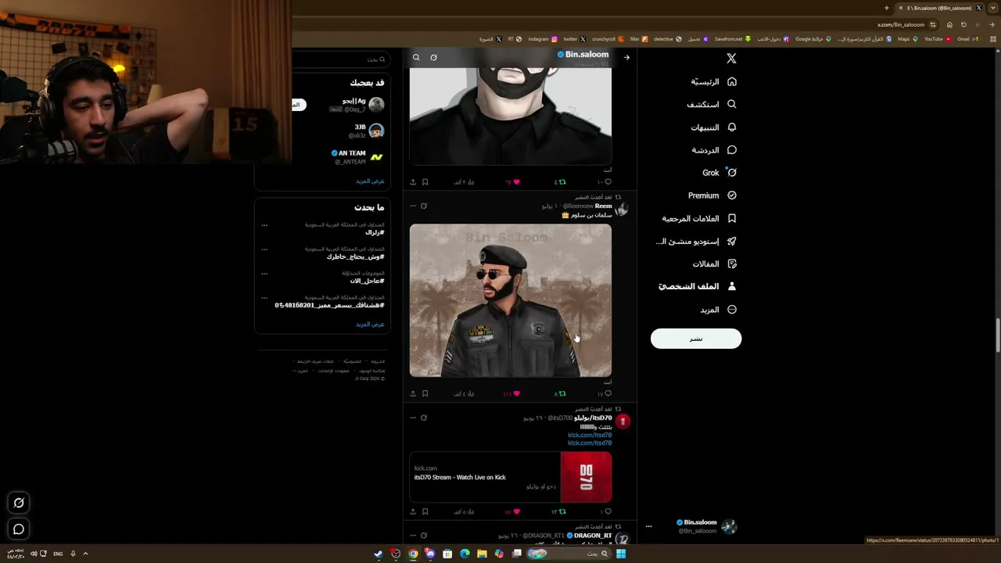Open Notifications (التنبيهات)
Image resolution: width=1001 pixels, height=563 pixels.
click(714, 127)
